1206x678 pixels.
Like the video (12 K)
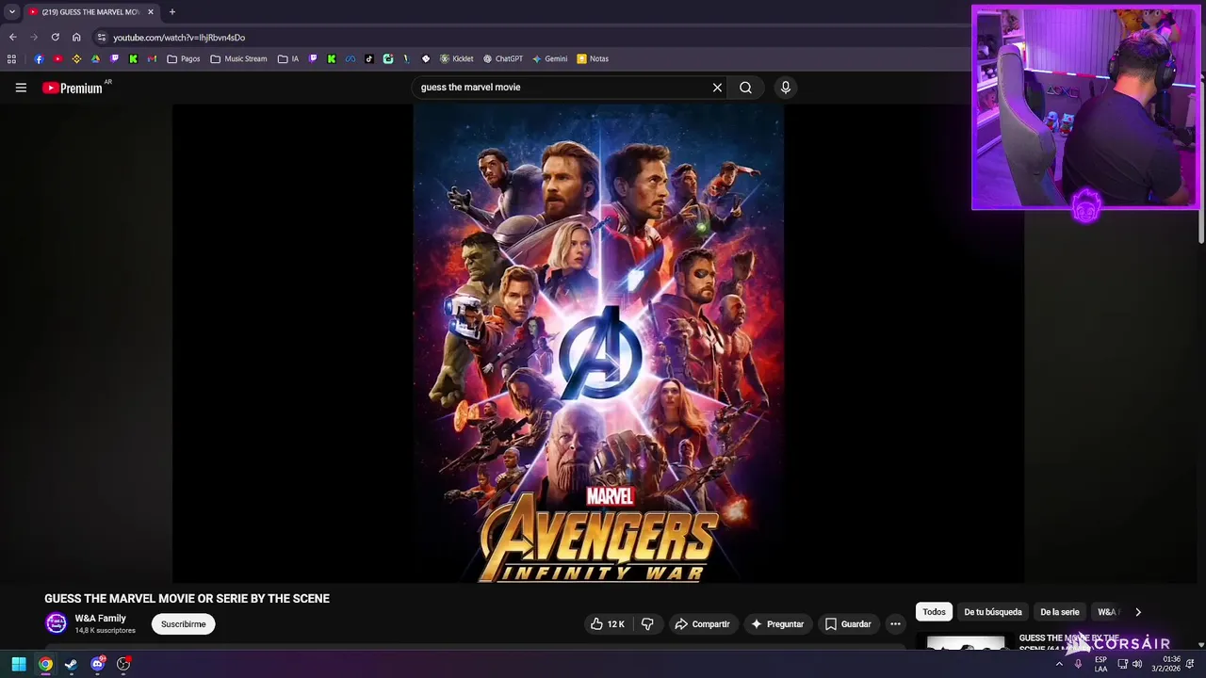(608, 624)
